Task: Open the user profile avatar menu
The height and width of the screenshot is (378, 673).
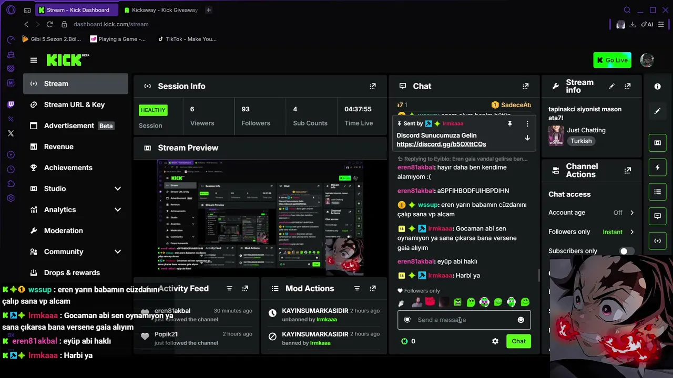Action: click(x=647, y=60)
